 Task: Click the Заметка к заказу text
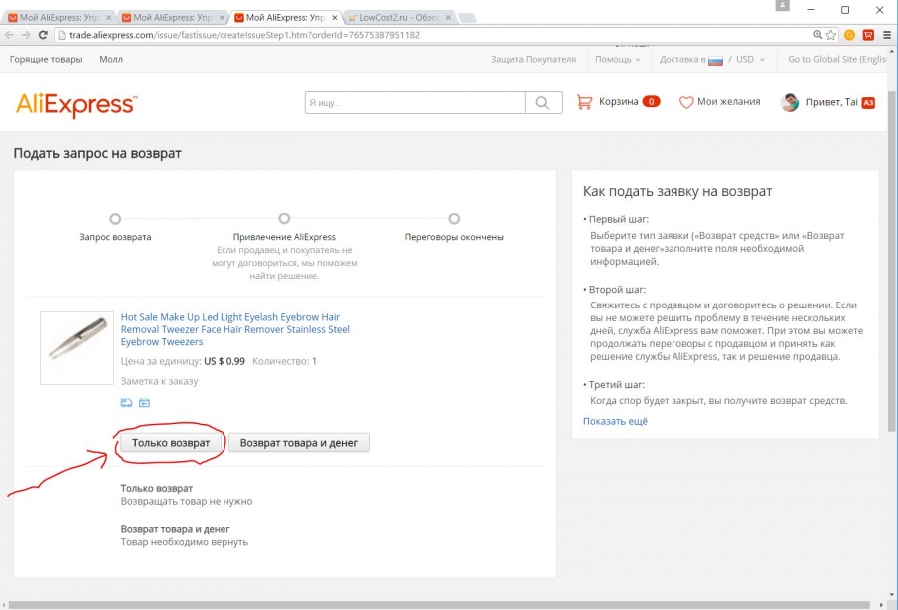159,381
